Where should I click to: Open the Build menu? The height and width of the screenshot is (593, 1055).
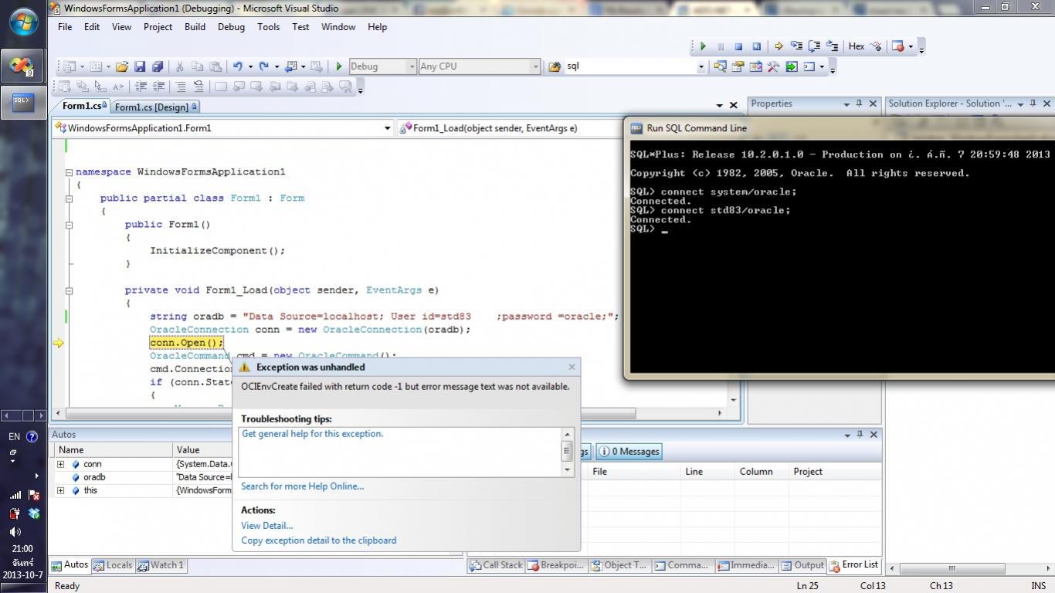[195, 26]
